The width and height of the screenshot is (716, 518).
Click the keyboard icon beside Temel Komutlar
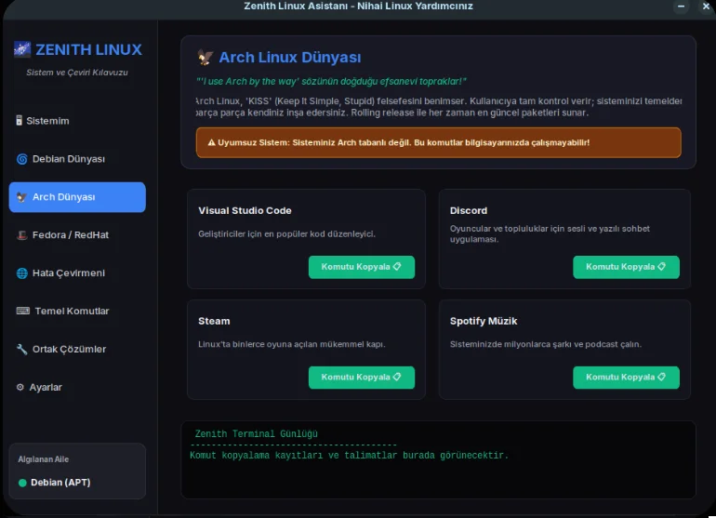click(x=23, y=311)
